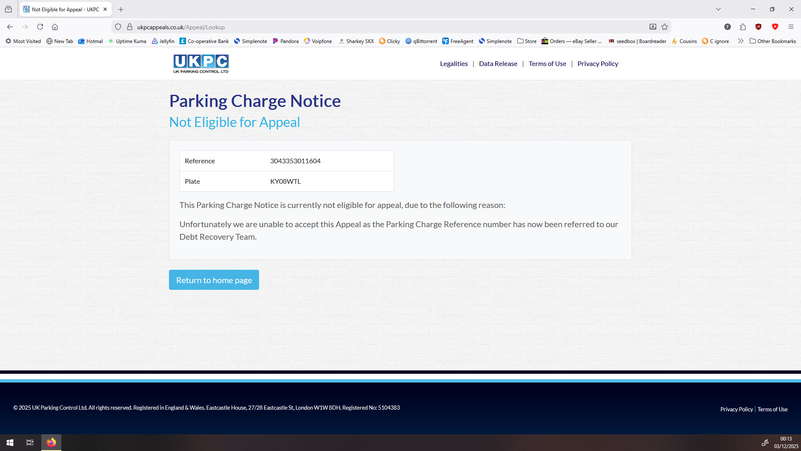Bookmark this page with the star icon
Screen dimensions: 801x451
click(x=665, y=27)
